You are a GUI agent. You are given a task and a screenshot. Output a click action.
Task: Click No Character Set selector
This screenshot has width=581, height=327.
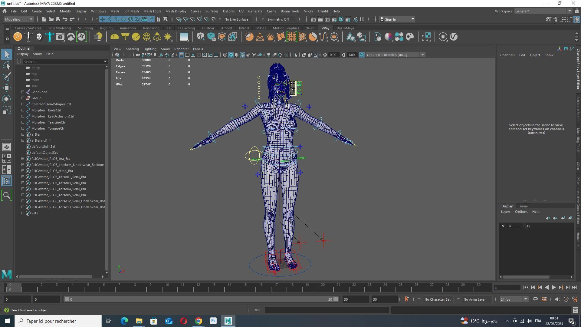[x=437, y=299]
